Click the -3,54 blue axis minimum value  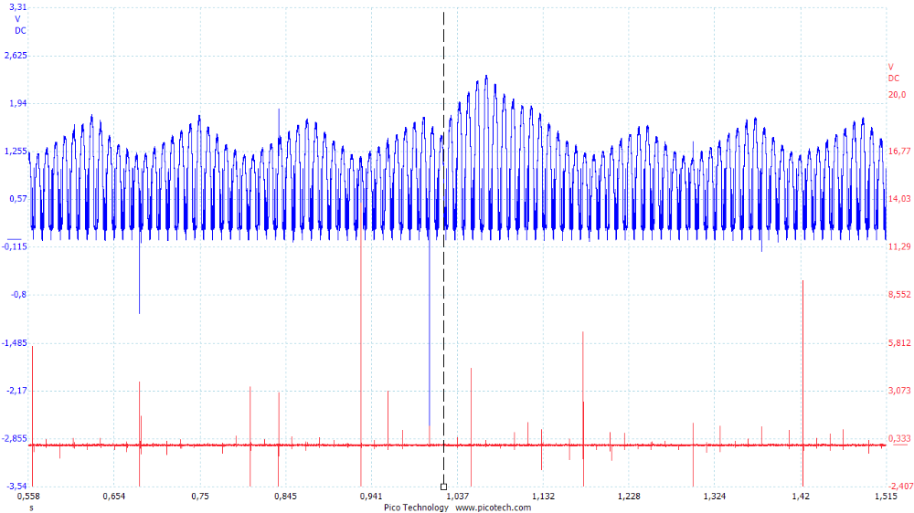pyautogui.click(x=16, y=486)
